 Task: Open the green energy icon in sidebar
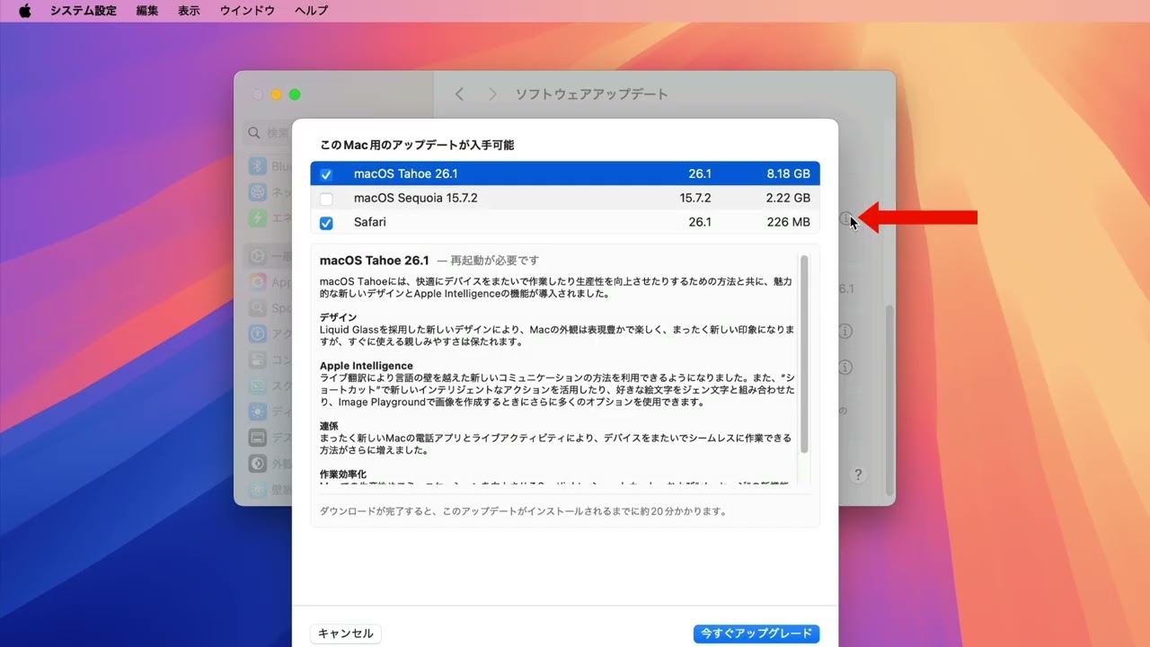tap(258, 218)
